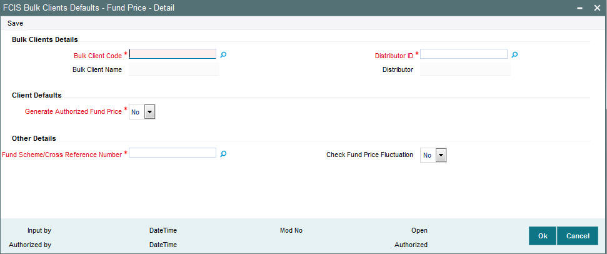Click the Check Fund Price Fluctuation label

coord(369,155)
